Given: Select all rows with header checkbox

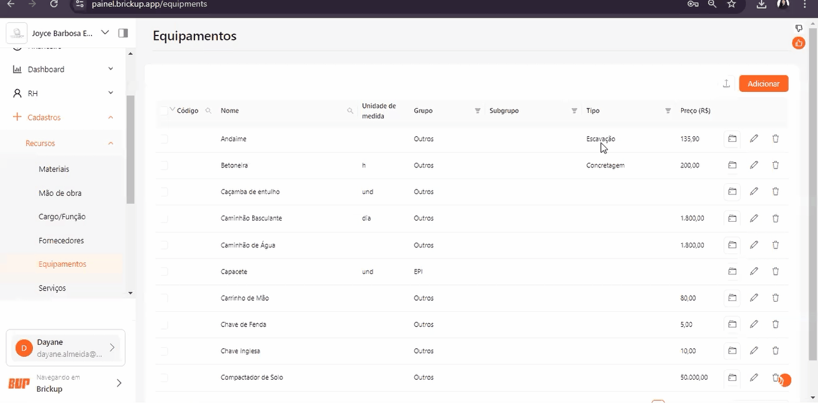Looking at the screenshot, I should point(164,111).
